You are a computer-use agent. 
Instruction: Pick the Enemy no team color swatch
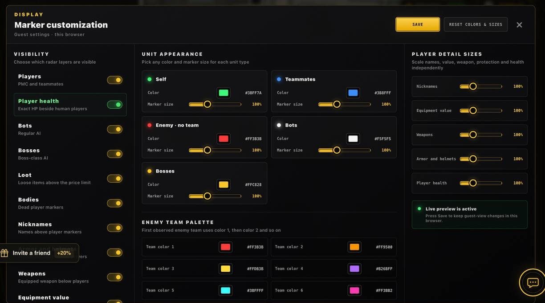click(x=224, y=139)
